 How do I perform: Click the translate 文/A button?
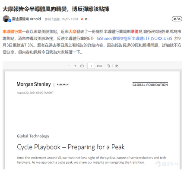(x=177, y=19)
